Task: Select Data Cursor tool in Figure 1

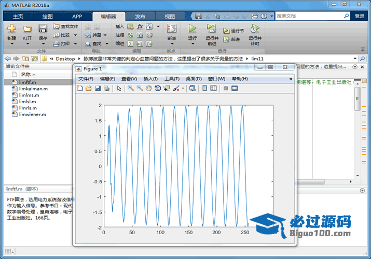Action: tap(167, 88)
